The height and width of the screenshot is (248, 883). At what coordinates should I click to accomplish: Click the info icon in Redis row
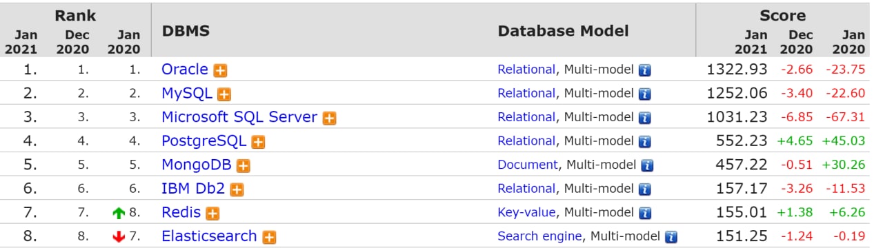coord(646,213)
